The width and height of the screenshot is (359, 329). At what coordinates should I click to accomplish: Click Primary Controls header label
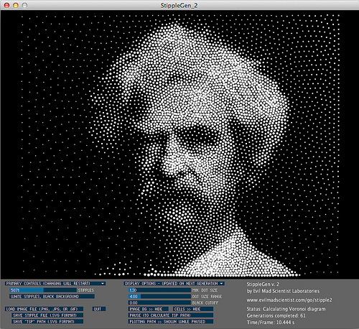coord(48,284)
